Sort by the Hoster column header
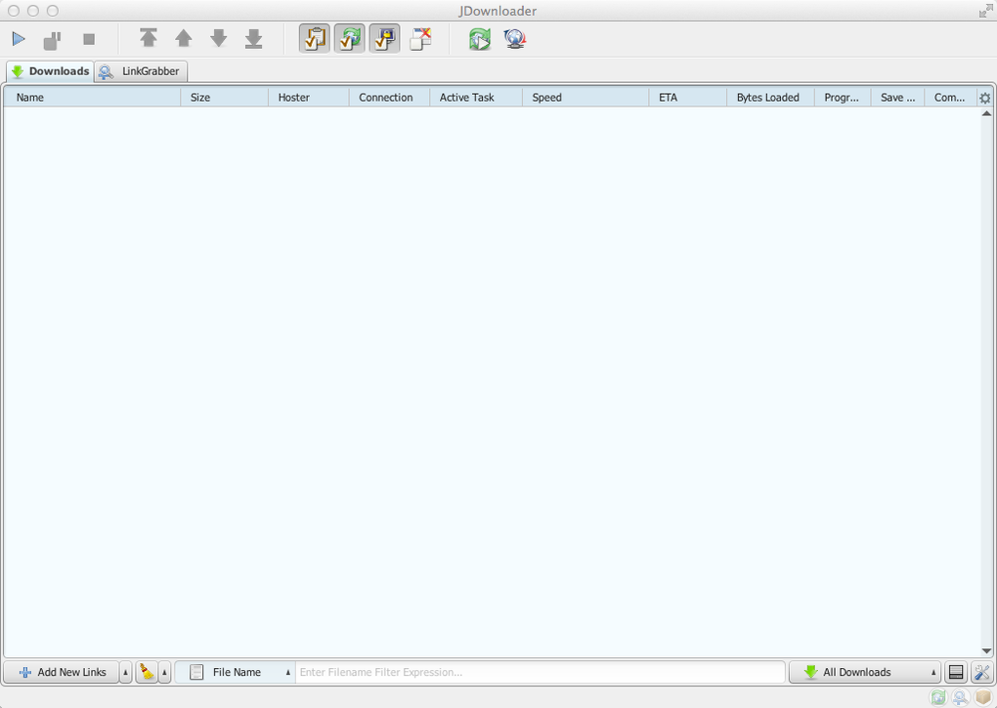 click(308, 97)
